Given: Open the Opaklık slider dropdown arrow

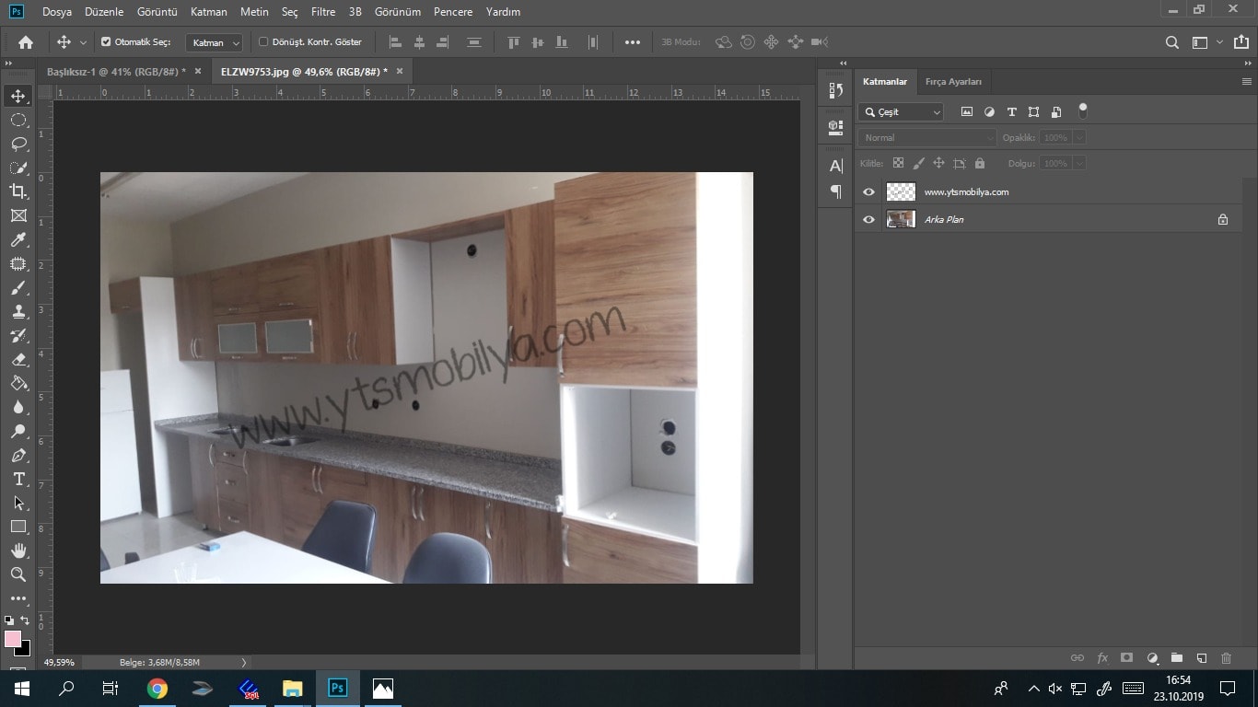Looking at the screenshot, I should 1079,137.
